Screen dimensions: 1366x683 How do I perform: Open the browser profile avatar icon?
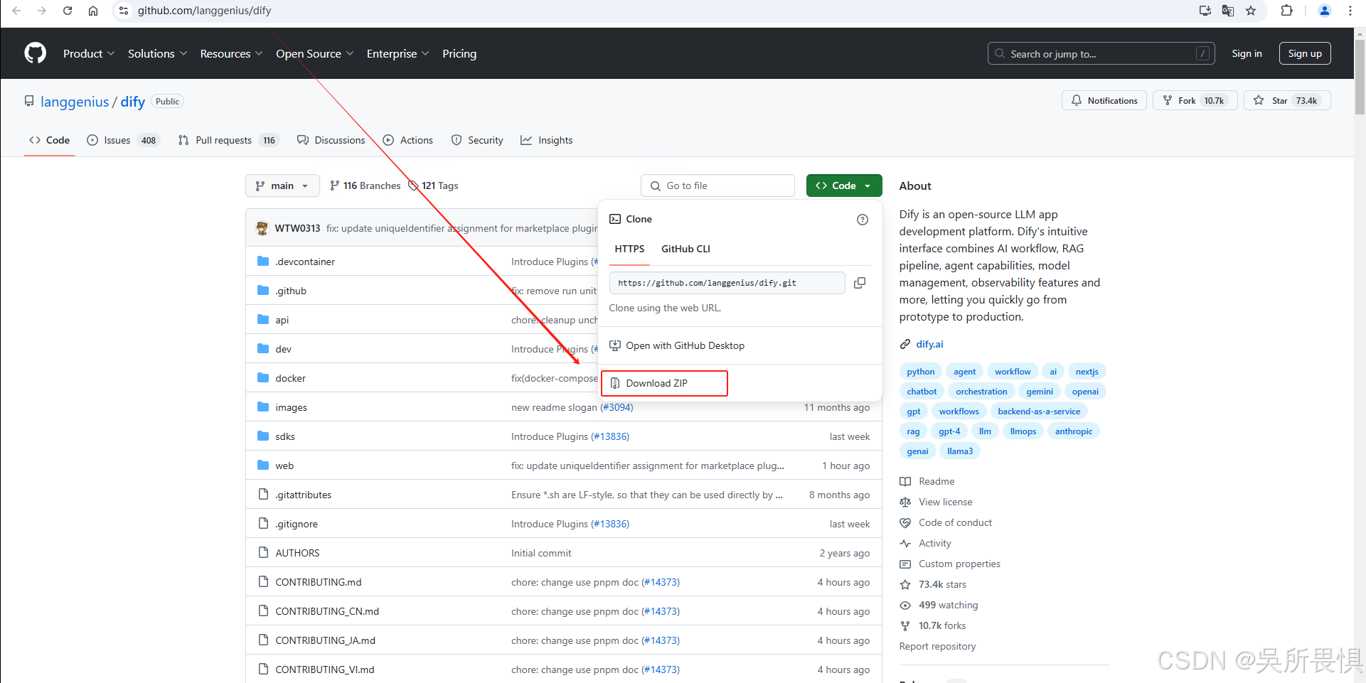[x=1324, y=11]
